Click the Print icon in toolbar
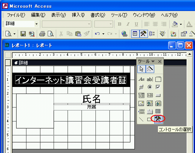195x153 pixels. point(42,34)
